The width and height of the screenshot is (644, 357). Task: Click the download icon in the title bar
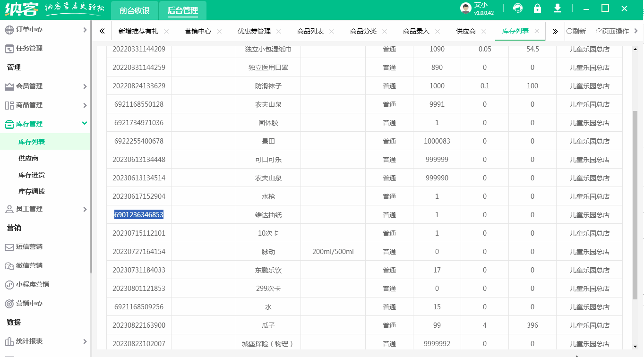(x=558, y=8)
